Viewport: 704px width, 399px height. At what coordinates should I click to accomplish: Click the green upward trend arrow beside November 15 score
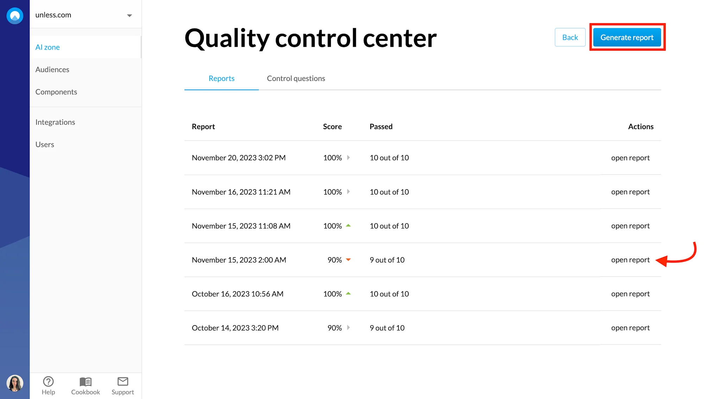pos(348,226)
